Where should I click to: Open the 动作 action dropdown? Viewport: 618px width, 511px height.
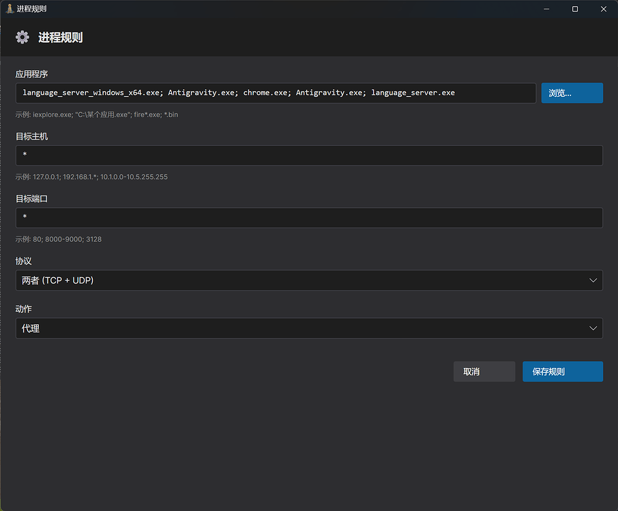[x=309, y=328]
